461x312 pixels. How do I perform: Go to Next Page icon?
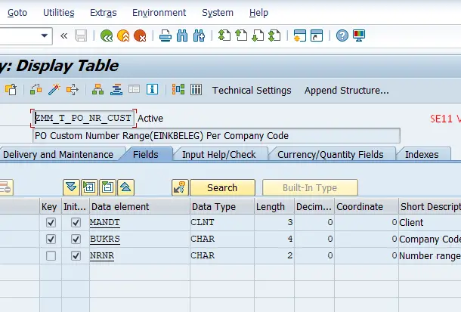[258, 36]
